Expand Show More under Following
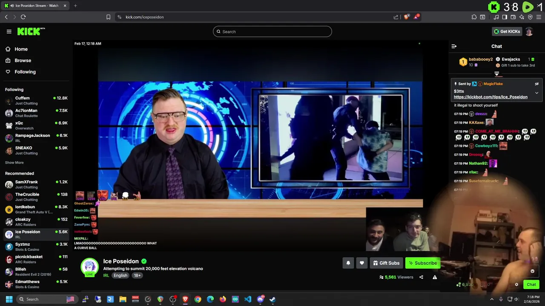 tap(14, 163)
